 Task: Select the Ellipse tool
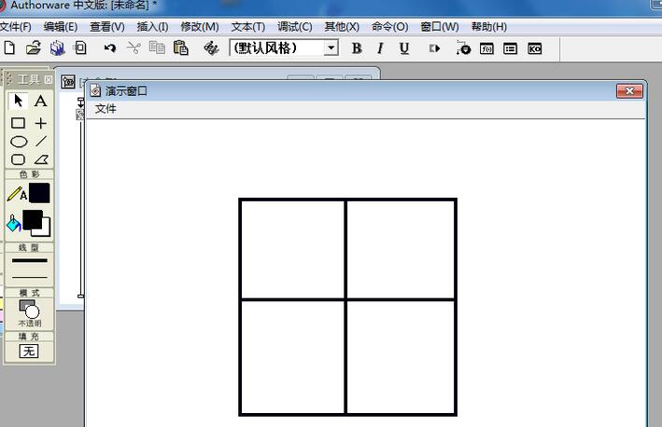click(x=19, y=142)
